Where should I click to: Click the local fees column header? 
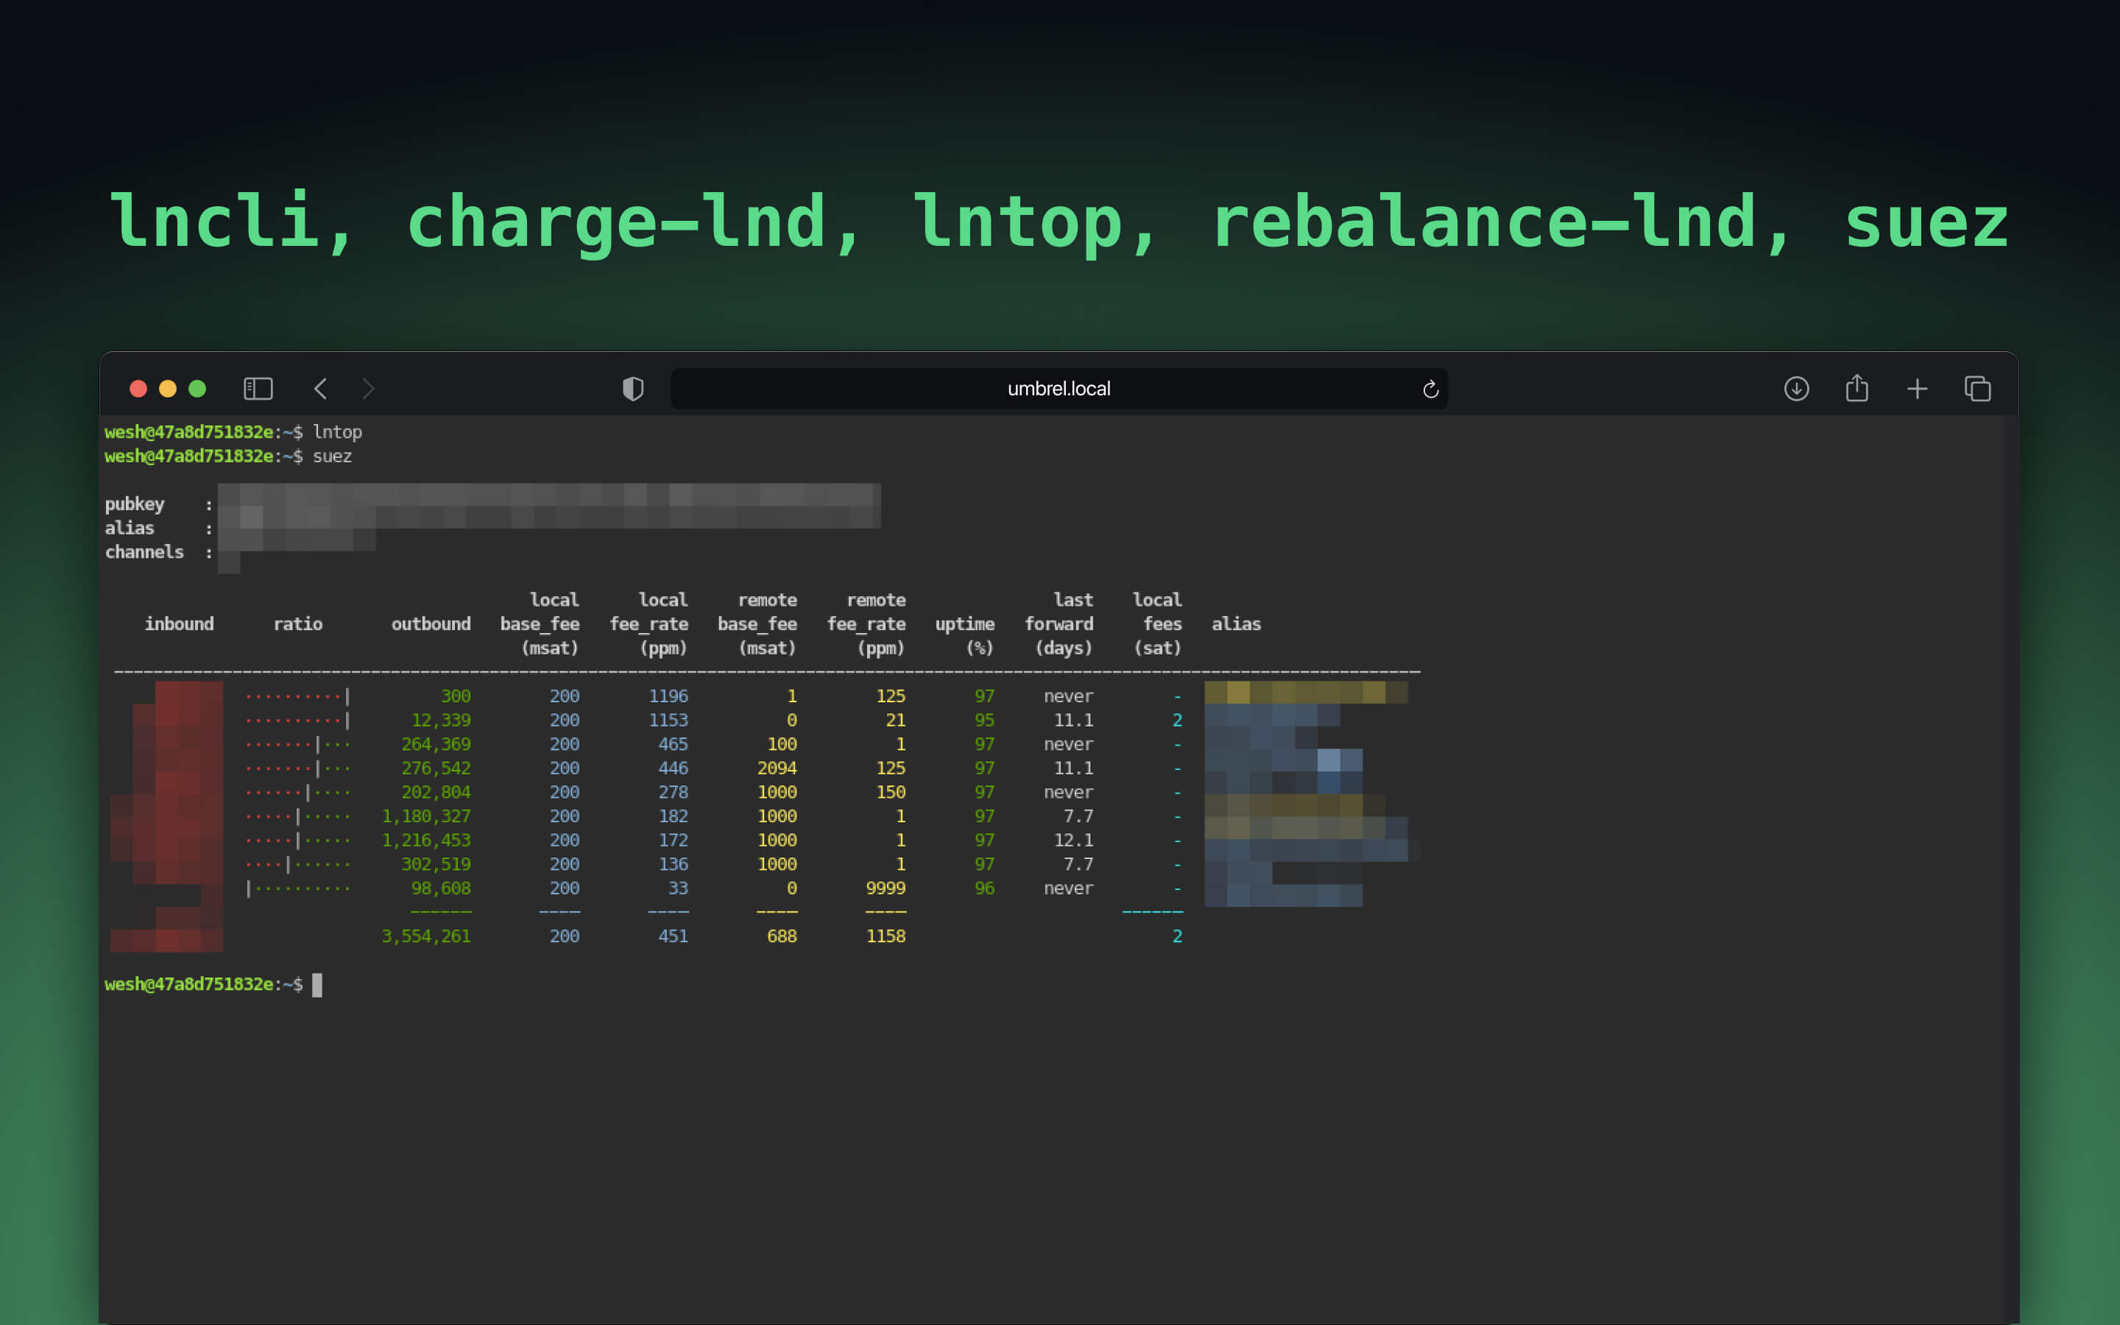click(1157, 623)
